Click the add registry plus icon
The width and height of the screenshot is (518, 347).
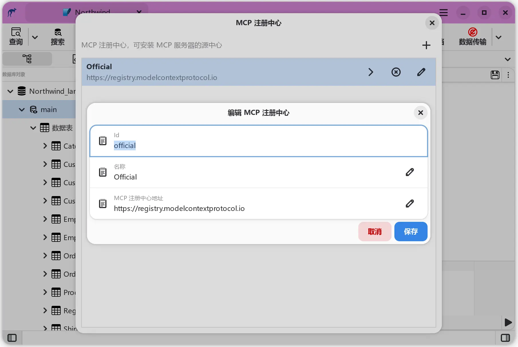pos(426,45)
